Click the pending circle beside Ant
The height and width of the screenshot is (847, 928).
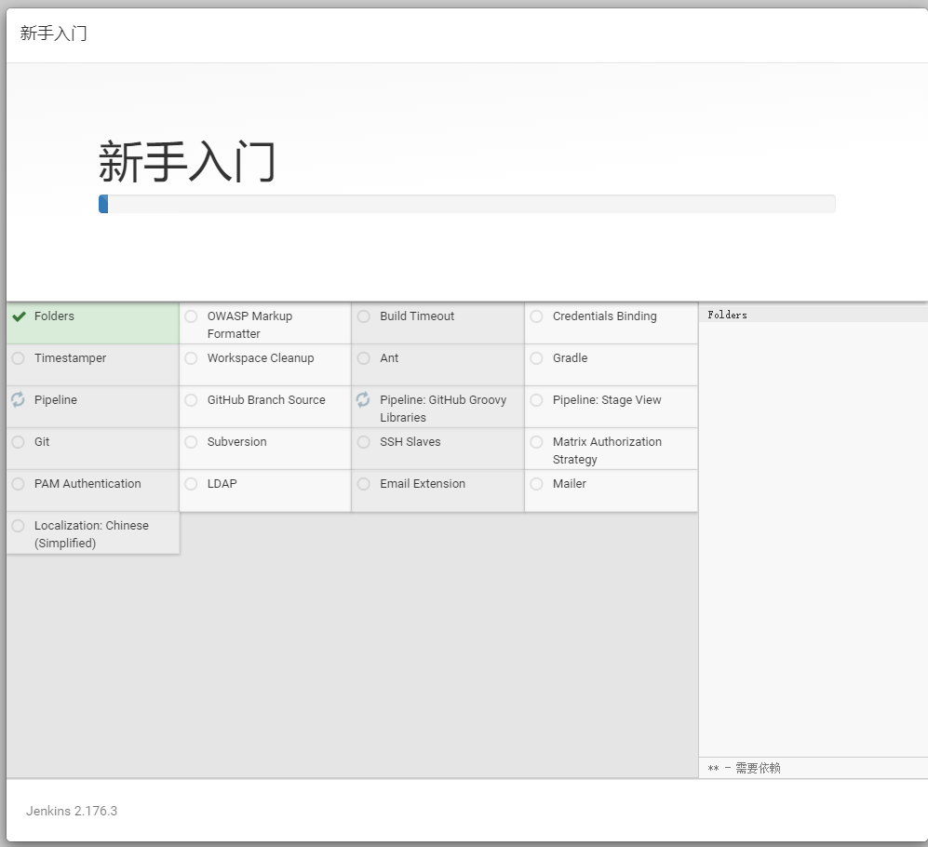(364, 358)
